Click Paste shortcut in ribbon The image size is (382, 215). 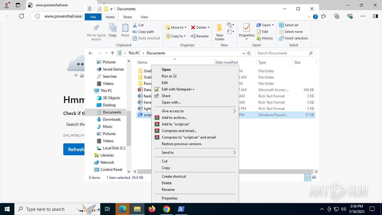(x=146, y=38)
